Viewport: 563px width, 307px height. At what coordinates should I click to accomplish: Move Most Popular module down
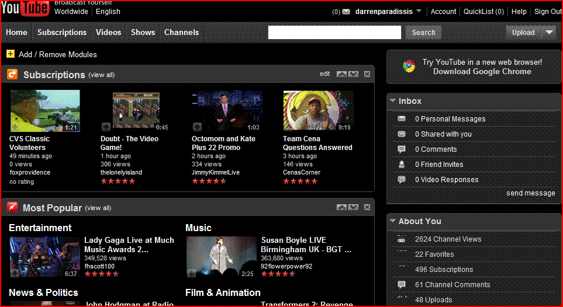353,207
